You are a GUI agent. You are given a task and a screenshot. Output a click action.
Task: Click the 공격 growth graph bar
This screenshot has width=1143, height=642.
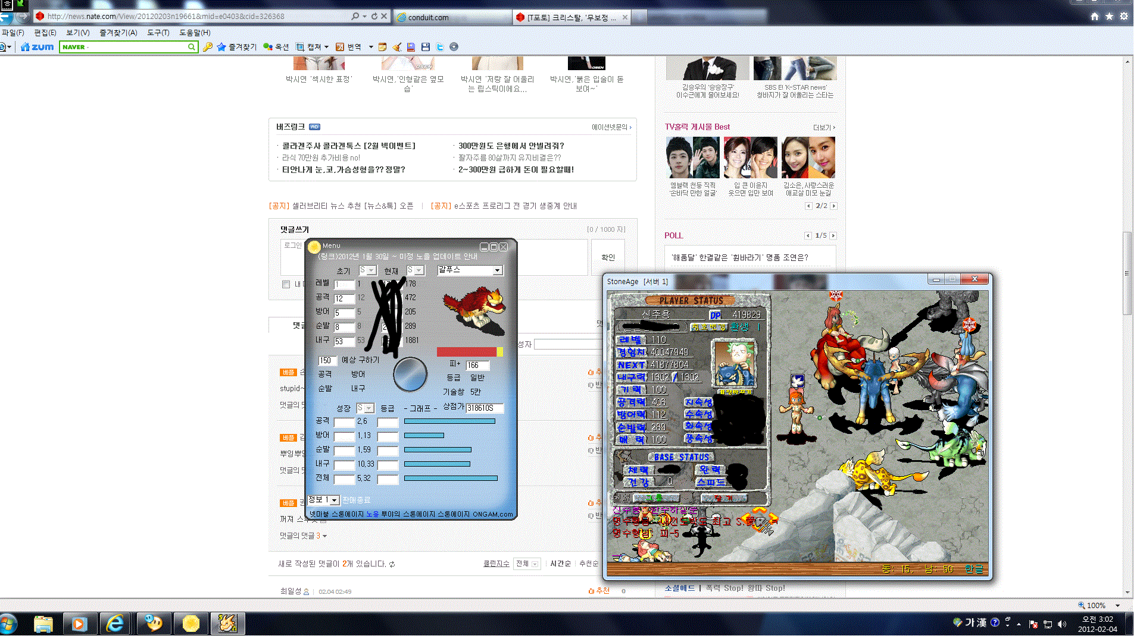[x=449, y=421]
